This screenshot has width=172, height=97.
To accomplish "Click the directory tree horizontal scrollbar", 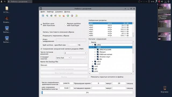I will 110,74.
